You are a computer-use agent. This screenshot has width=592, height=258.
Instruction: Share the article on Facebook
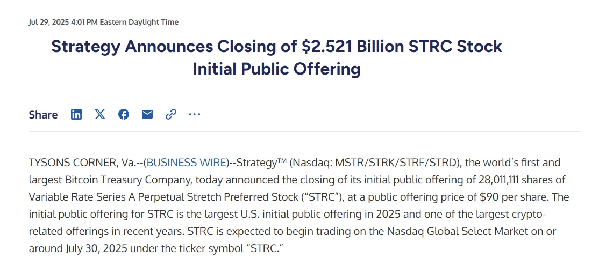[x=124, y=114]
